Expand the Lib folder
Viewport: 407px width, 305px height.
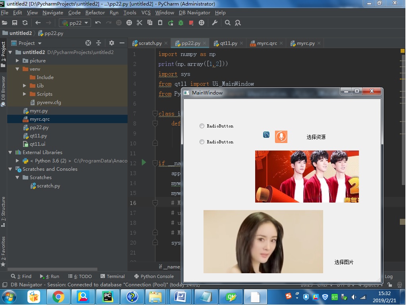point(24,86)
